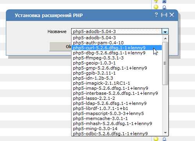
Task: Select php5-ffmpeg-0.5.3.1-3 option
Action: tap(117, 58)
